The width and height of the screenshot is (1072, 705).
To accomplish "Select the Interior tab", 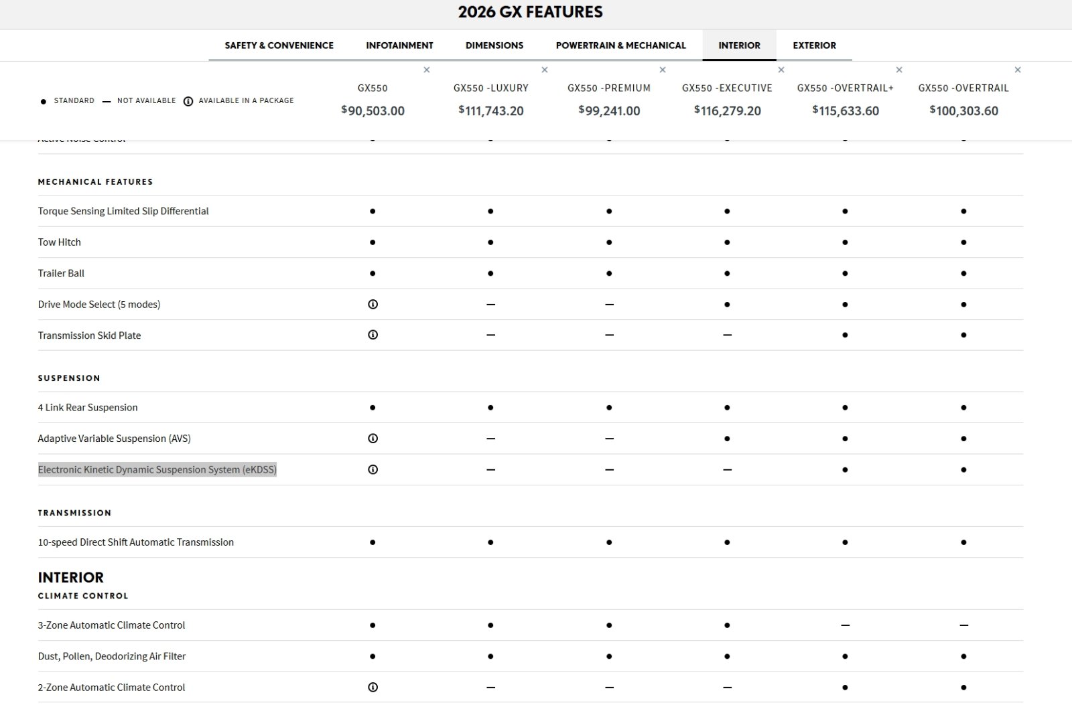I will click(x=739, y=46).
